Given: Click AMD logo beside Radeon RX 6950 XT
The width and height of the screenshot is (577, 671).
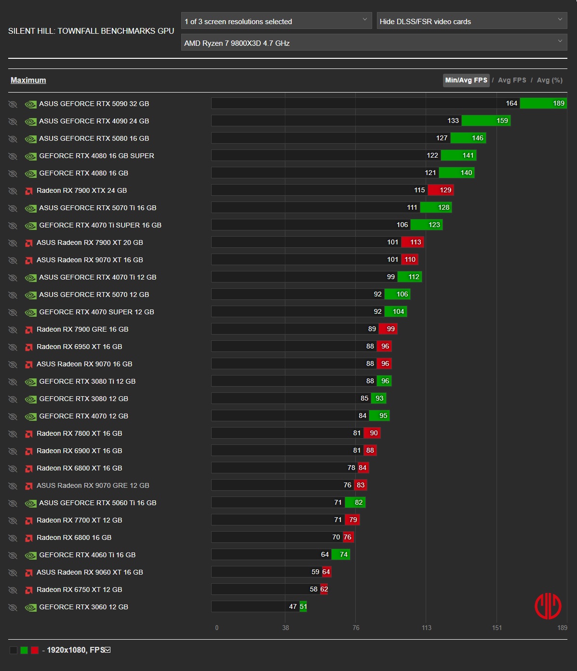Looking at the screenshot, I should click(29, 347).
